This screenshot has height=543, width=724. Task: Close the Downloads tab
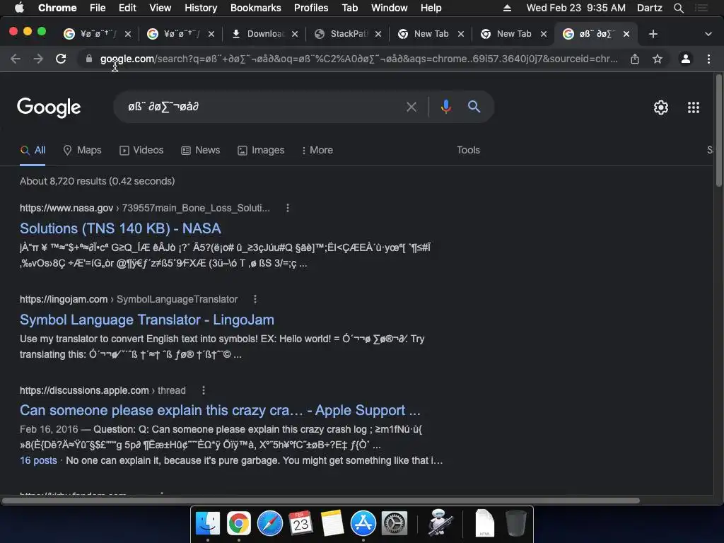295,34
